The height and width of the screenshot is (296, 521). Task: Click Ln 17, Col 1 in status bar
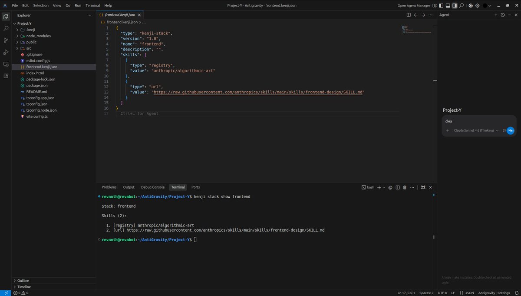pyautogui.click(x=406, y=293)
